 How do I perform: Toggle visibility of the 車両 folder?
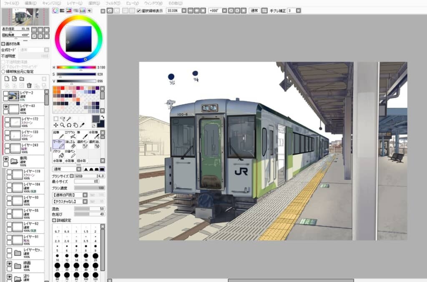click(6, 159)
